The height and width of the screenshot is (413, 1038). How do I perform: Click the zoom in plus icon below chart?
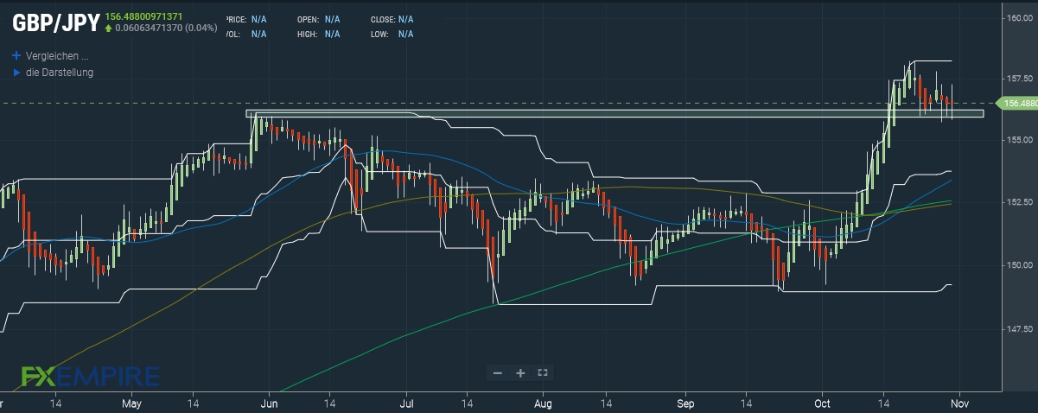click(x=520, y=372)
